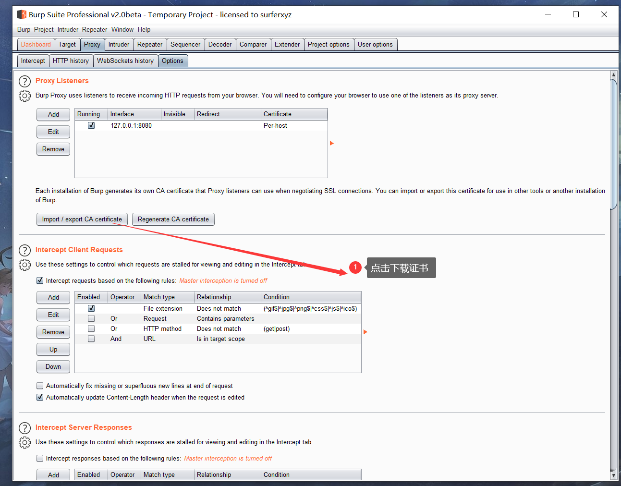Open Proxy Listeners settings gear
The image size is (621, 486).
click(24, 96)
